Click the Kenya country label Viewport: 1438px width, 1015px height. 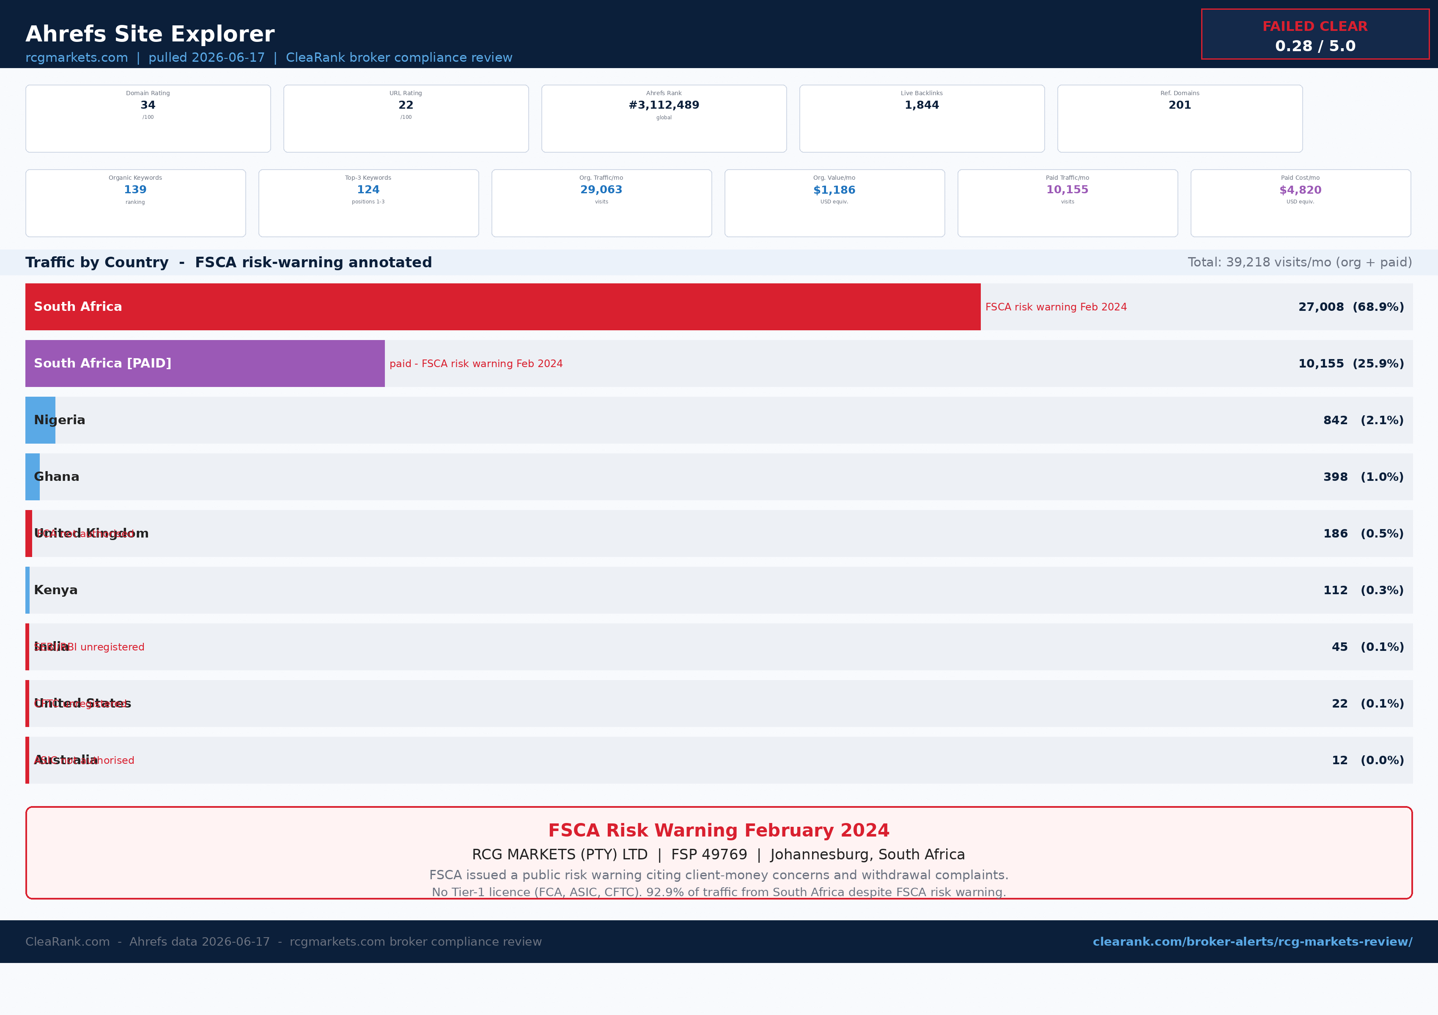click(x=56, y=590)
